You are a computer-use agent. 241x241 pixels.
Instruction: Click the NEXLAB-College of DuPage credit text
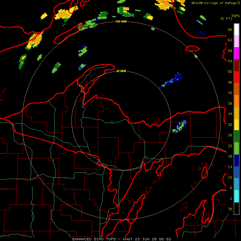click(x=215, y=3)
